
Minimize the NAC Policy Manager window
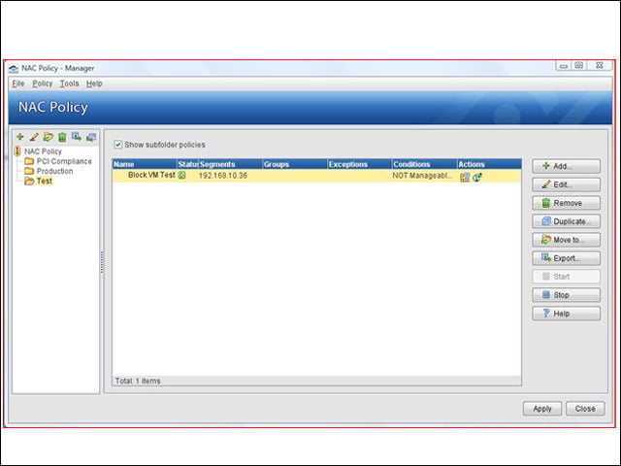point(564,66)
